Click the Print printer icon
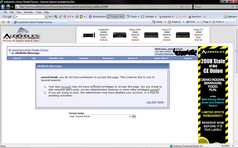Viewport: 238px width, 148px height. coord(188,22)
